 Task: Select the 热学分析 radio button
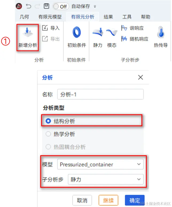[48, 134]
